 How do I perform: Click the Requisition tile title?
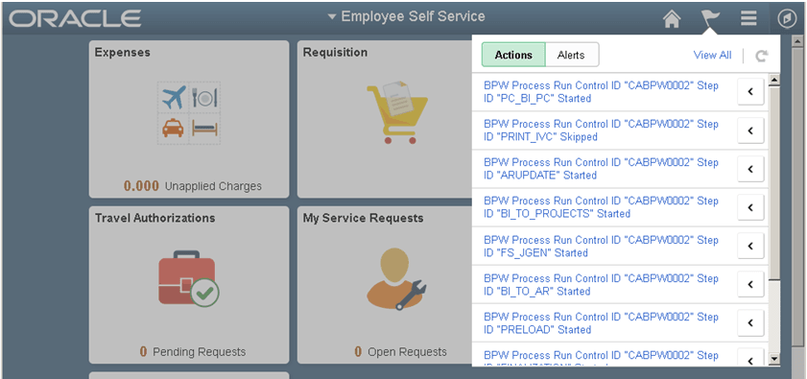335,53
